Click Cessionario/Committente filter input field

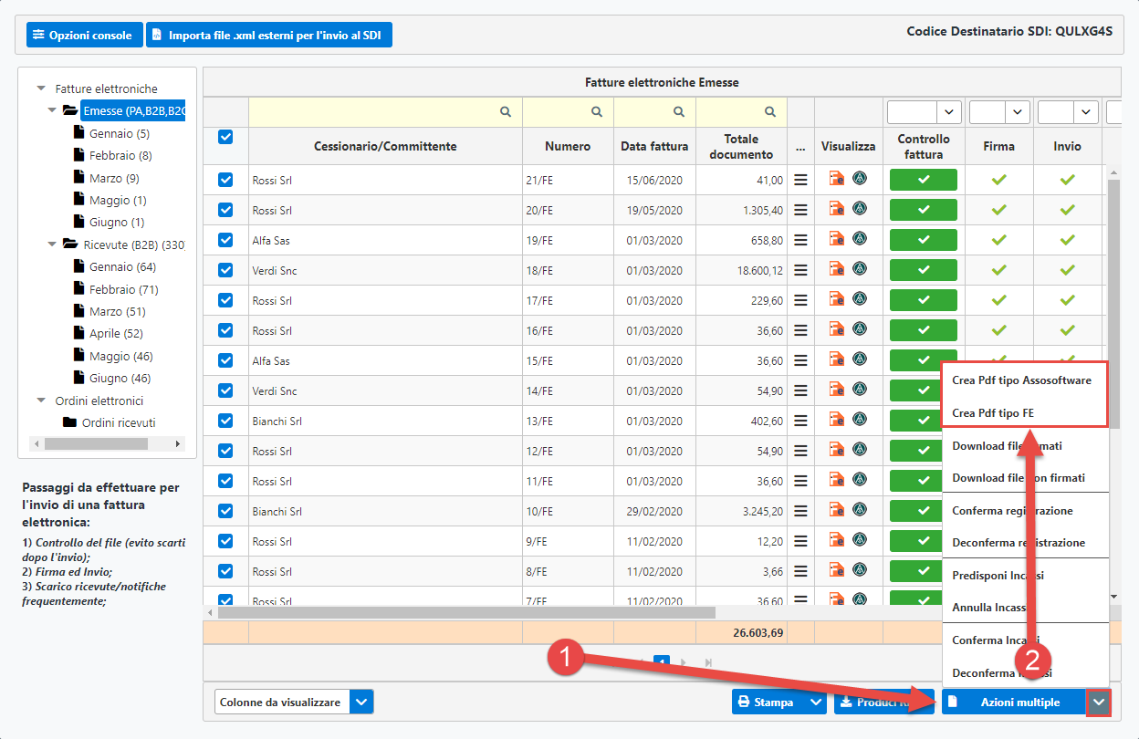(x=384, y=112)
